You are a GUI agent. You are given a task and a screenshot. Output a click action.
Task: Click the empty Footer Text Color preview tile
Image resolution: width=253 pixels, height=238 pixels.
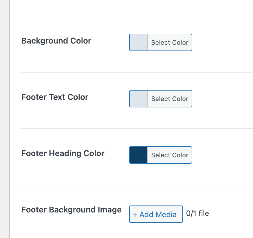tap(138, 99)
